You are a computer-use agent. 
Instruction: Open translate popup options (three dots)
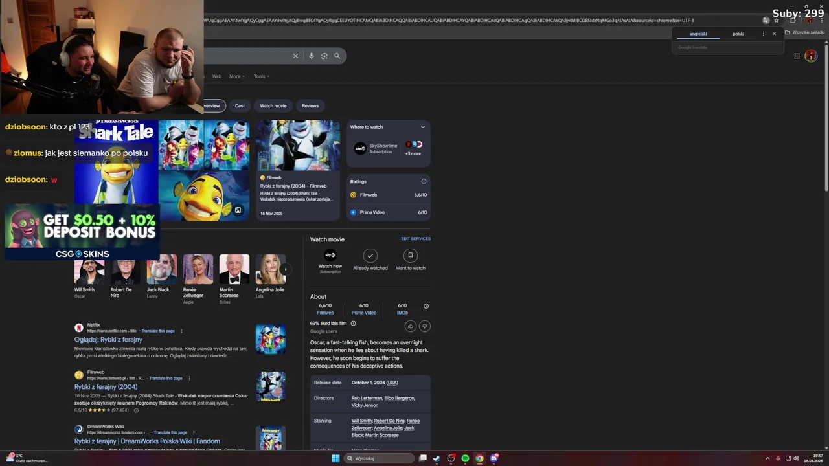763,34
